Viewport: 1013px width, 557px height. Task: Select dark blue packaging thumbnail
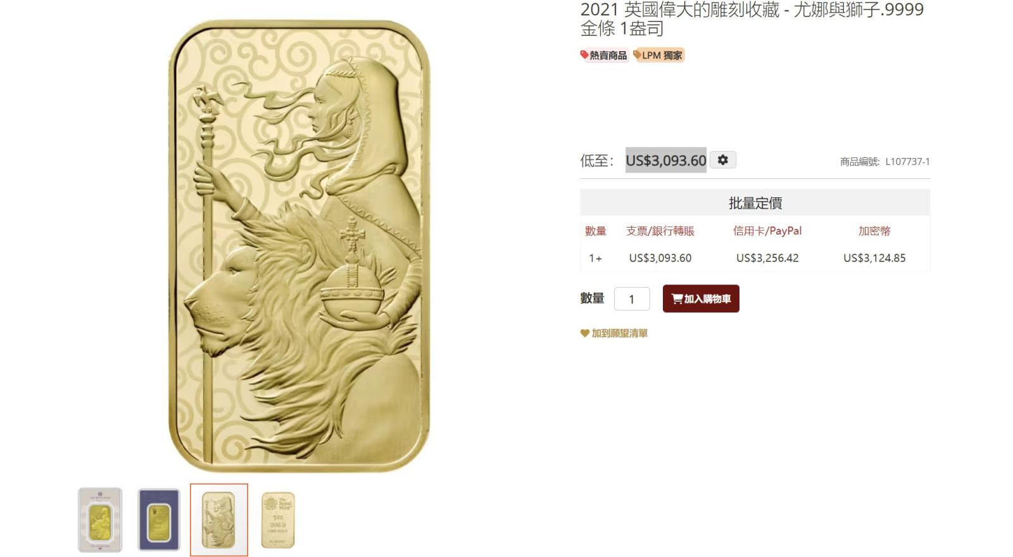pos(159,520)
